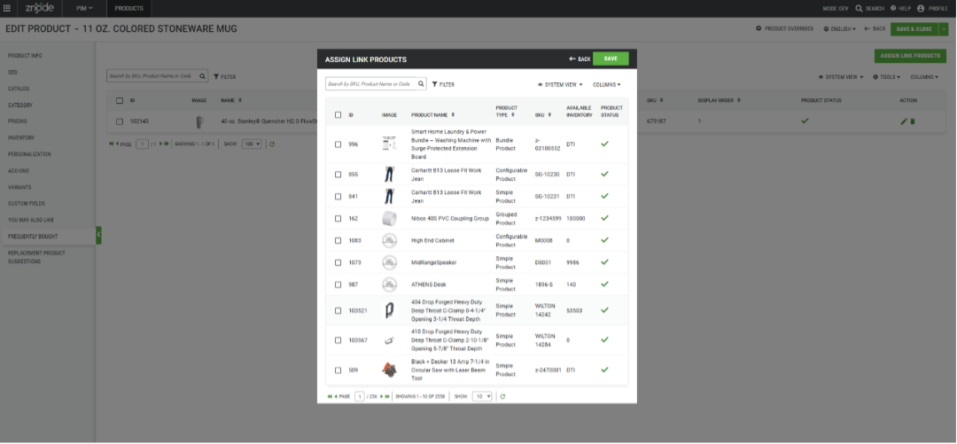Tick the MidRangeSpeaker row checkbox
Viewport: 957px width, 444px height.
338,262
